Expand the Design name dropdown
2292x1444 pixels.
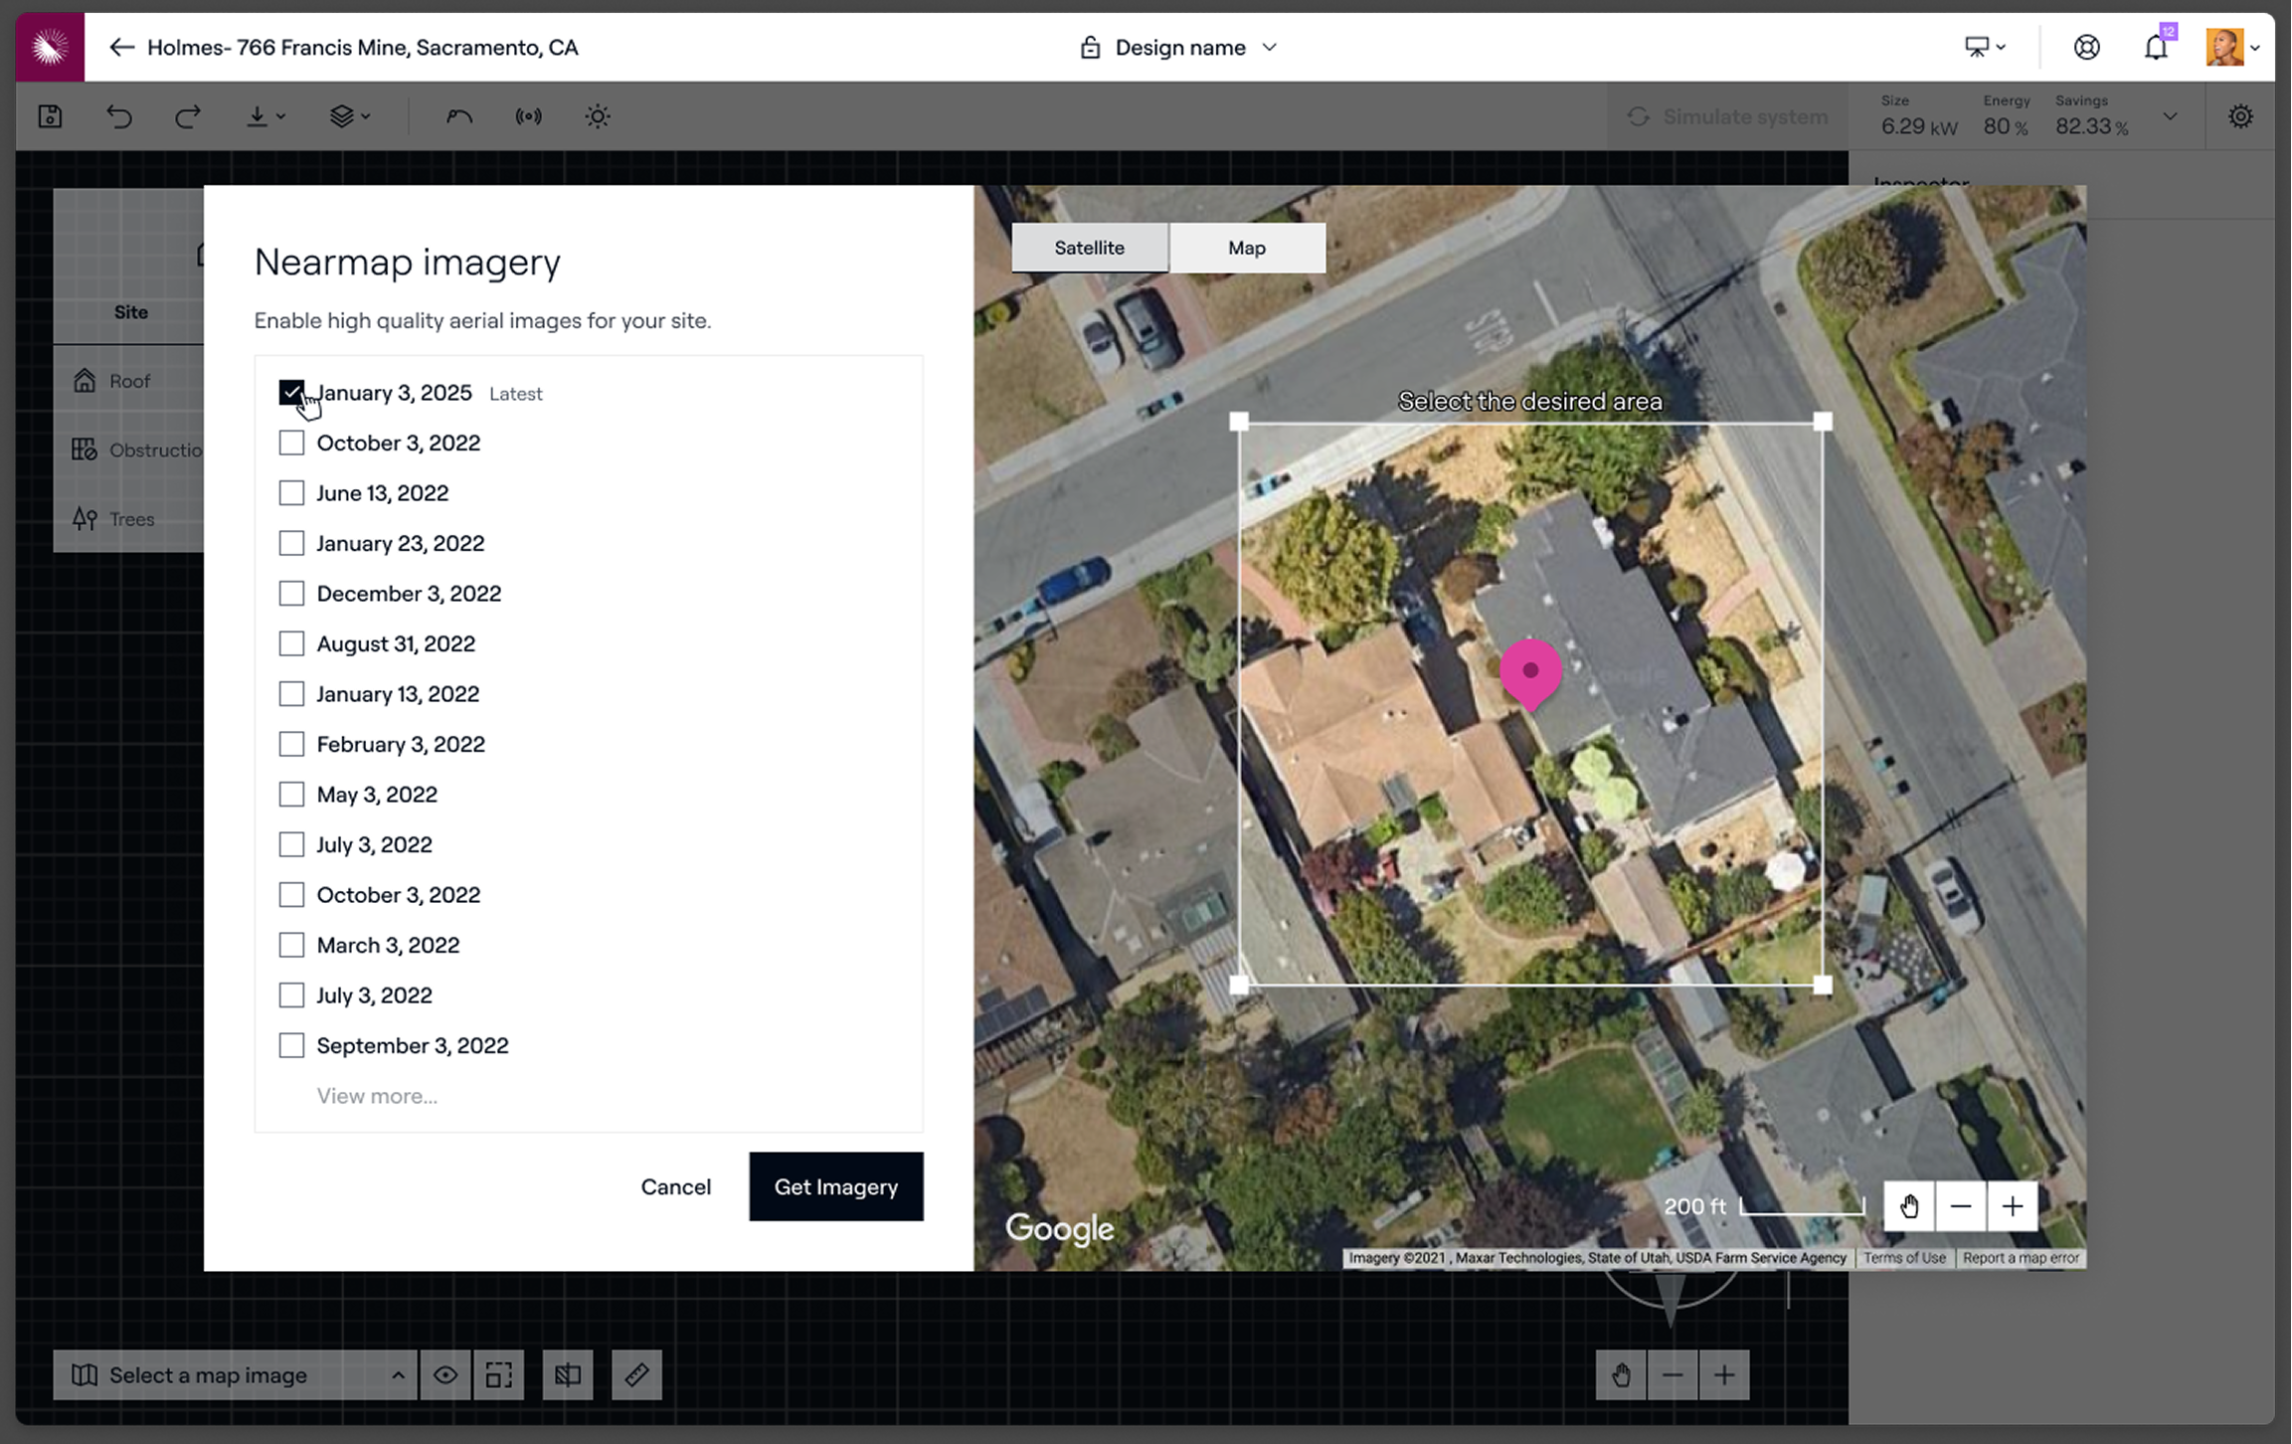point(1270,47)
